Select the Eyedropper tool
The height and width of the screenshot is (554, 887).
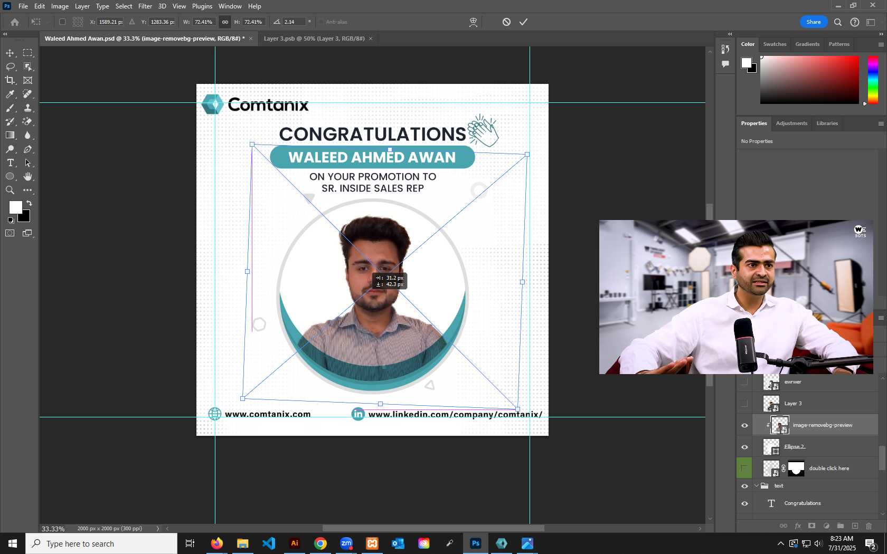click(10, 94)
